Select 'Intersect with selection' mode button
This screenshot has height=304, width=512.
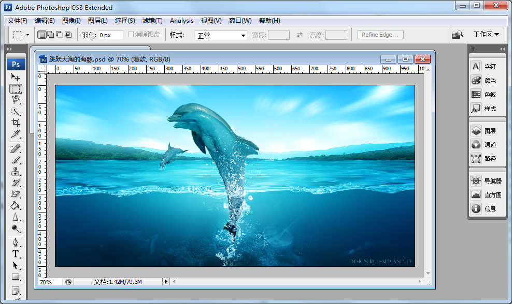[x=68, y=35]
